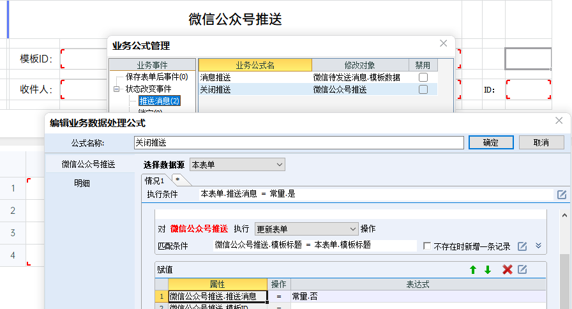Click the 属性 column header in assignment table
572x309 pixels.
[x=218, y=284]
